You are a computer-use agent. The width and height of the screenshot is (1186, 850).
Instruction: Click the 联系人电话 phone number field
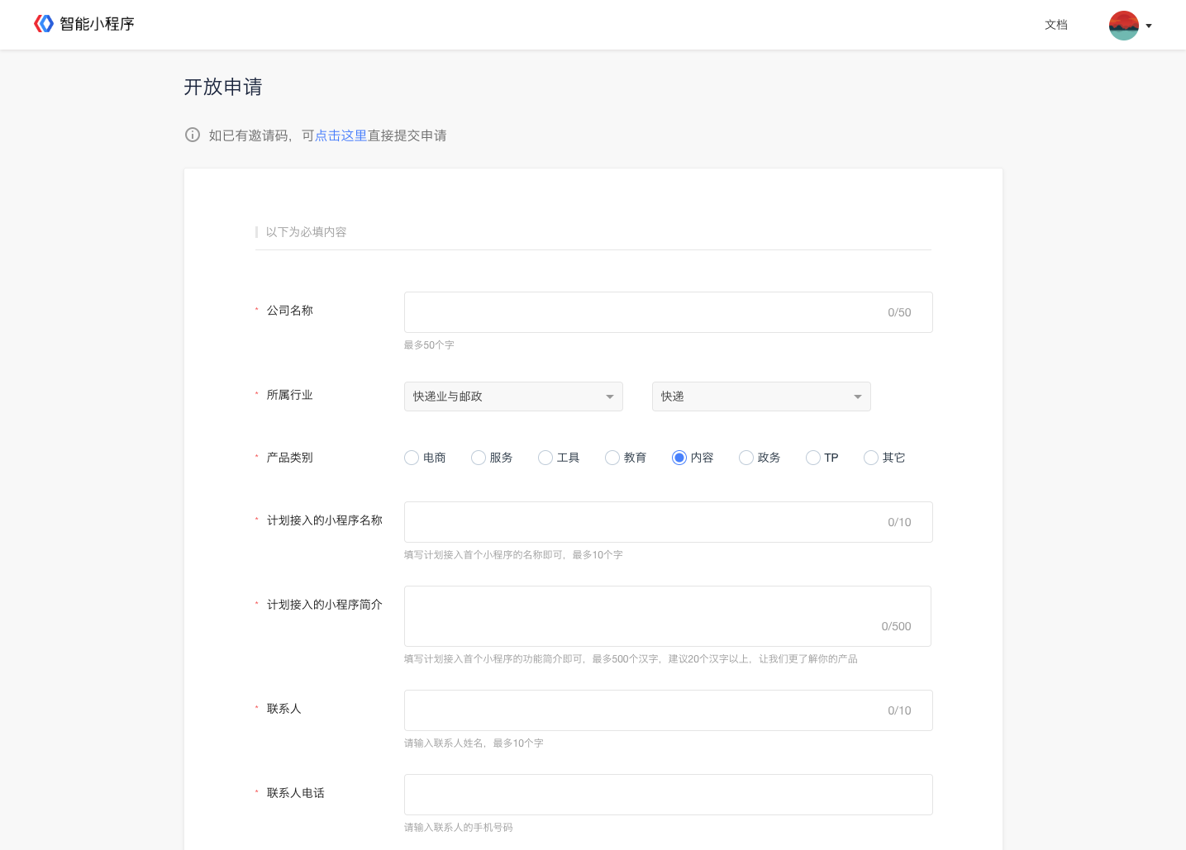668,794
